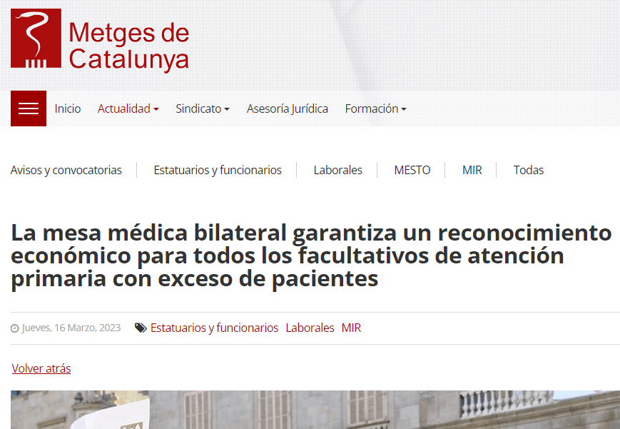Go to Inicio in the navigation bar

point(68,108)
